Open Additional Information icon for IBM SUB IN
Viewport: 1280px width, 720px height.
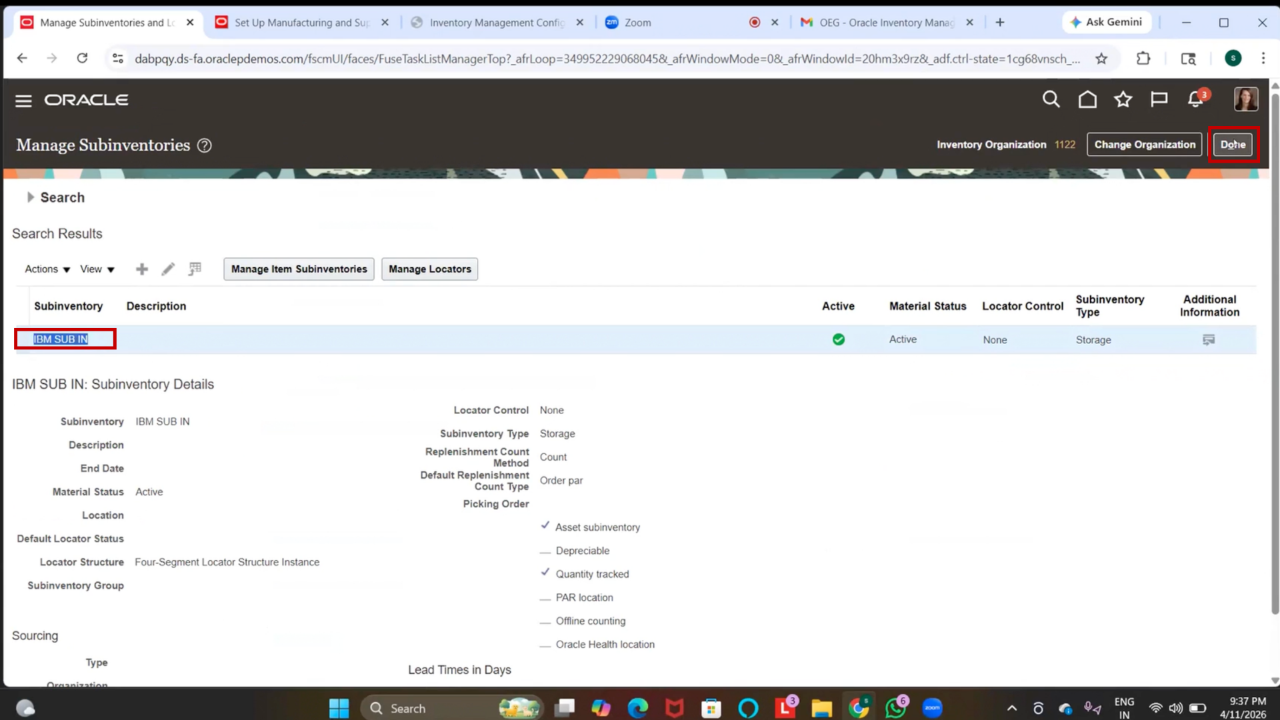[1209, 340]
